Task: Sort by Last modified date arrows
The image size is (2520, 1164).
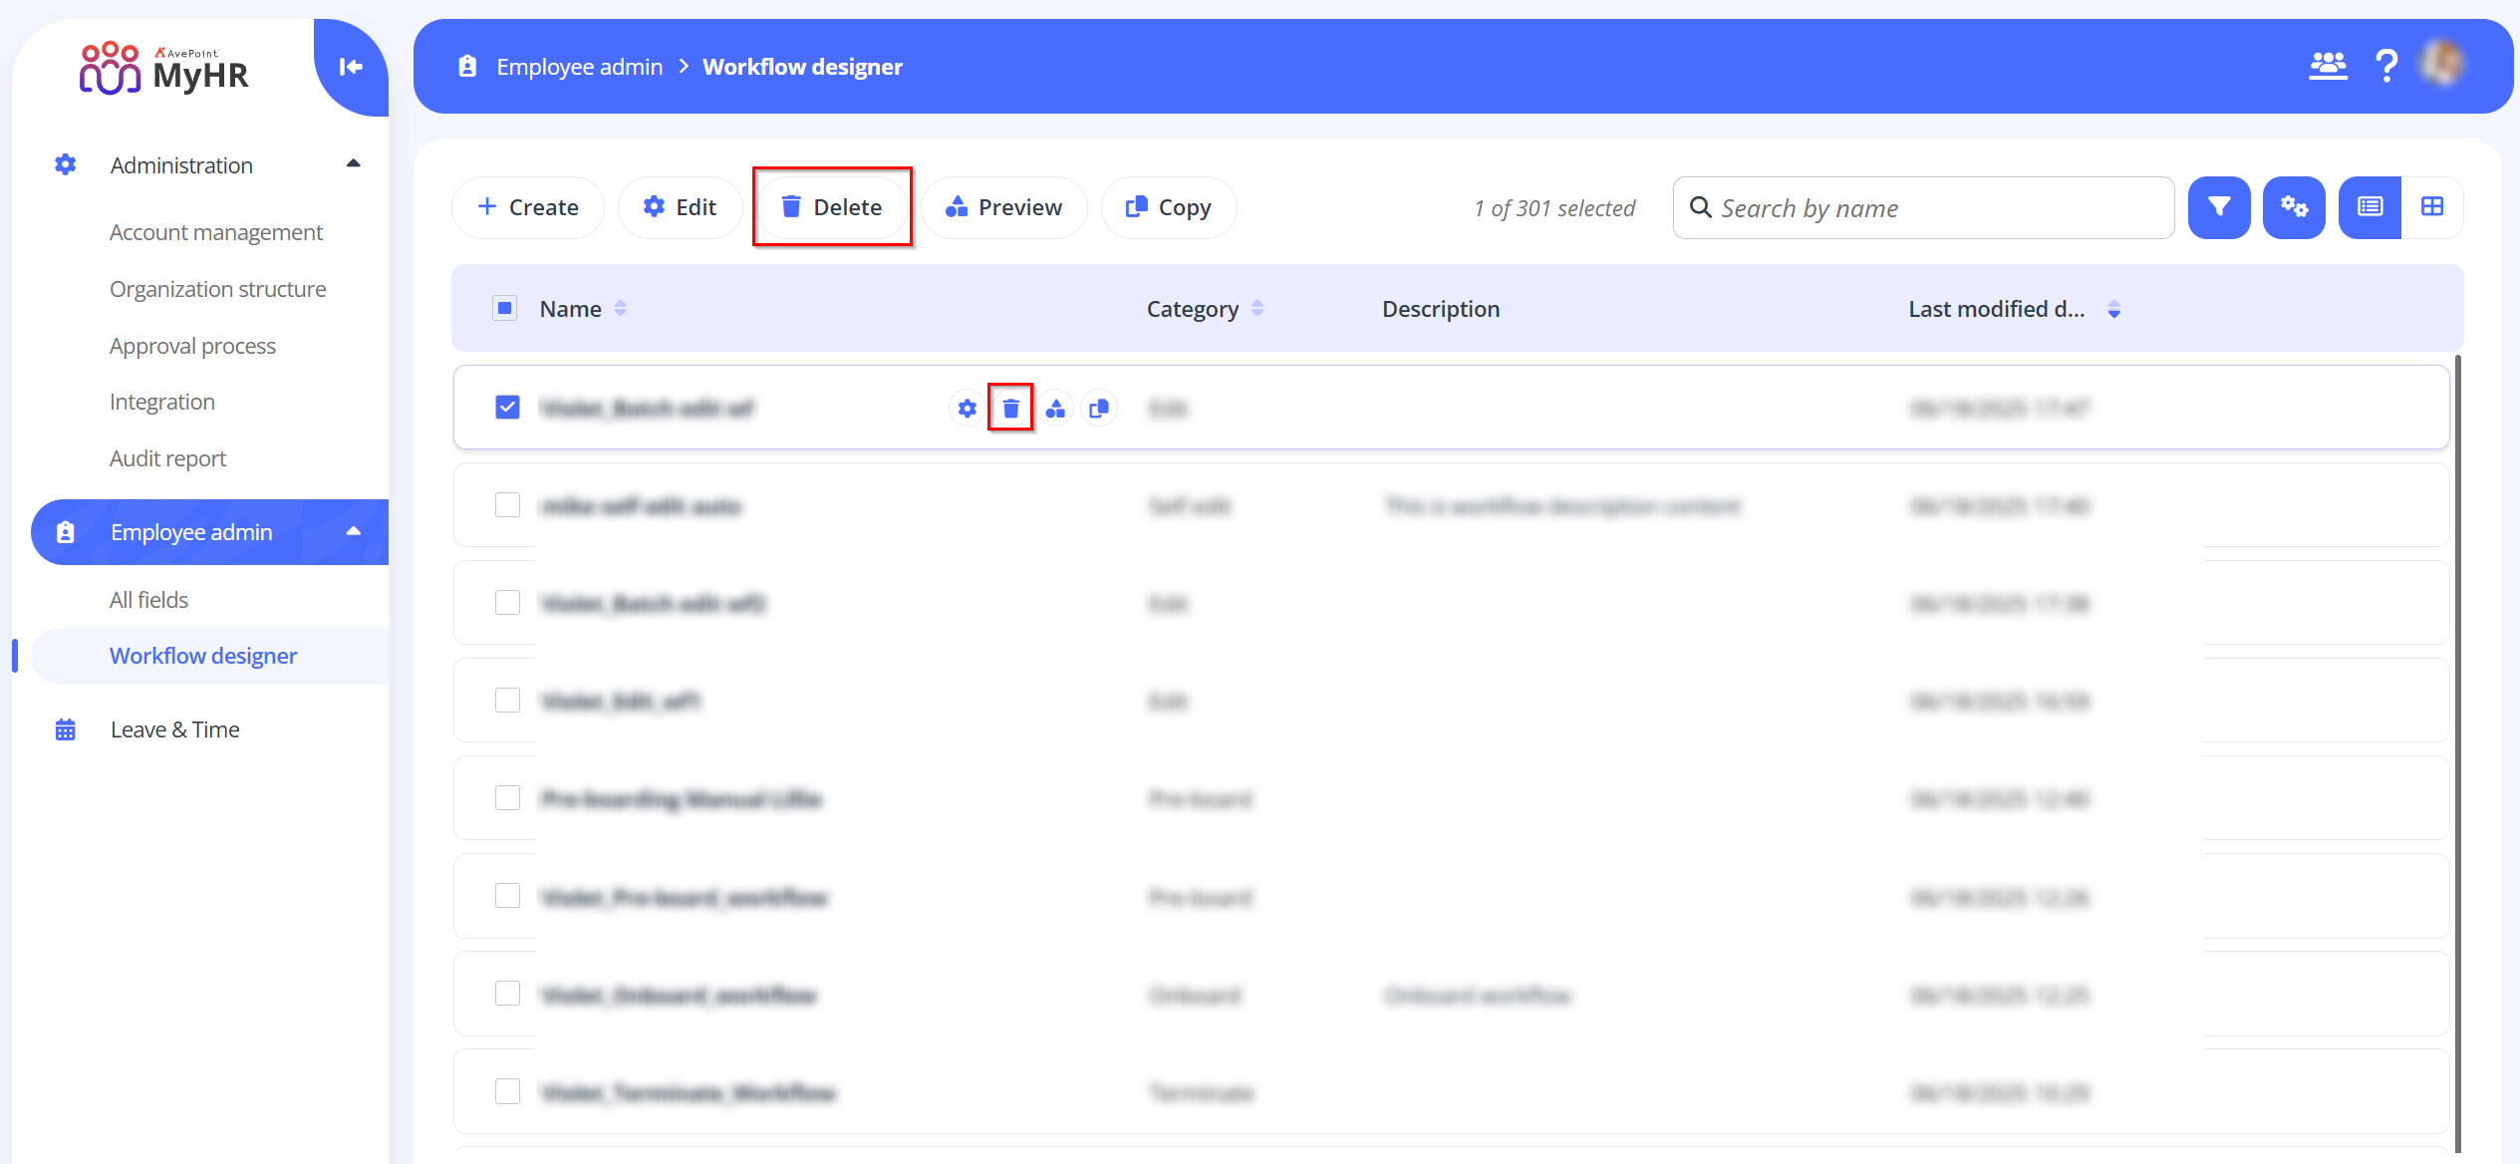Action: (x=2113, y=309)
